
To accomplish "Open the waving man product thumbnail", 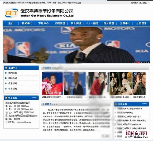I will coord(139,83).
